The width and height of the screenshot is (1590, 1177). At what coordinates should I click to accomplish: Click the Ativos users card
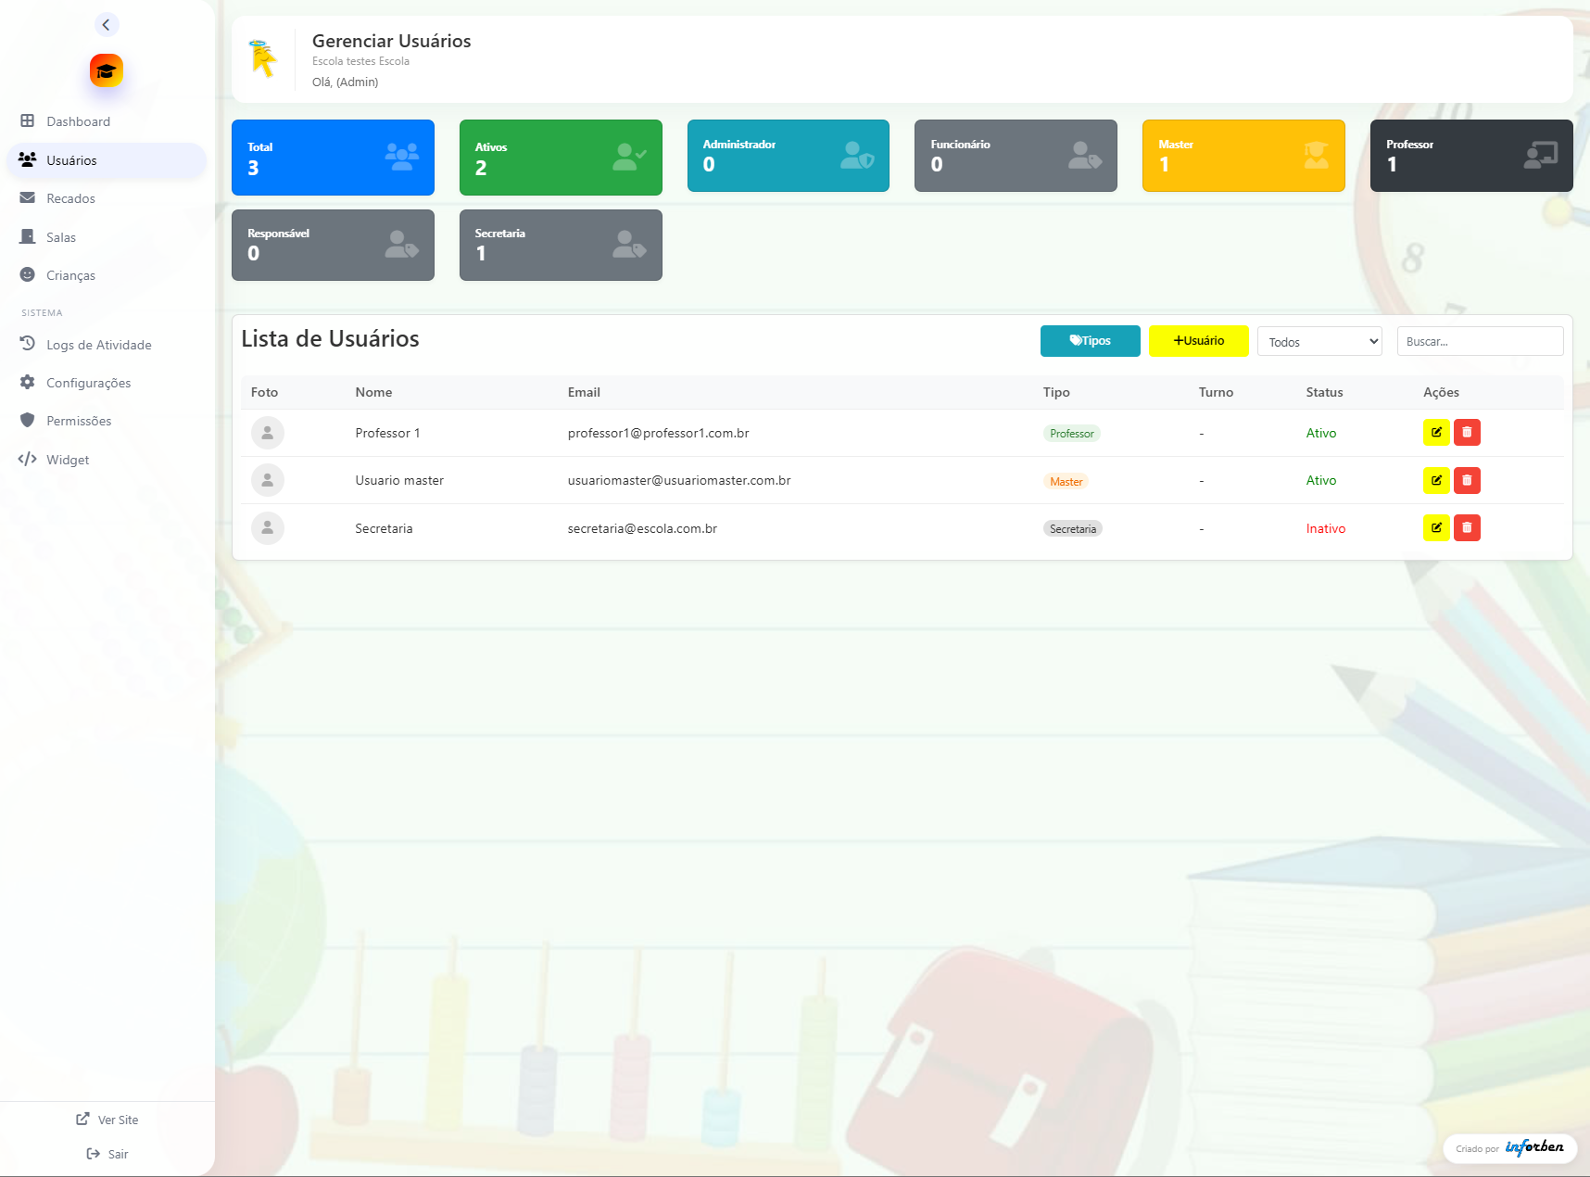560,158
